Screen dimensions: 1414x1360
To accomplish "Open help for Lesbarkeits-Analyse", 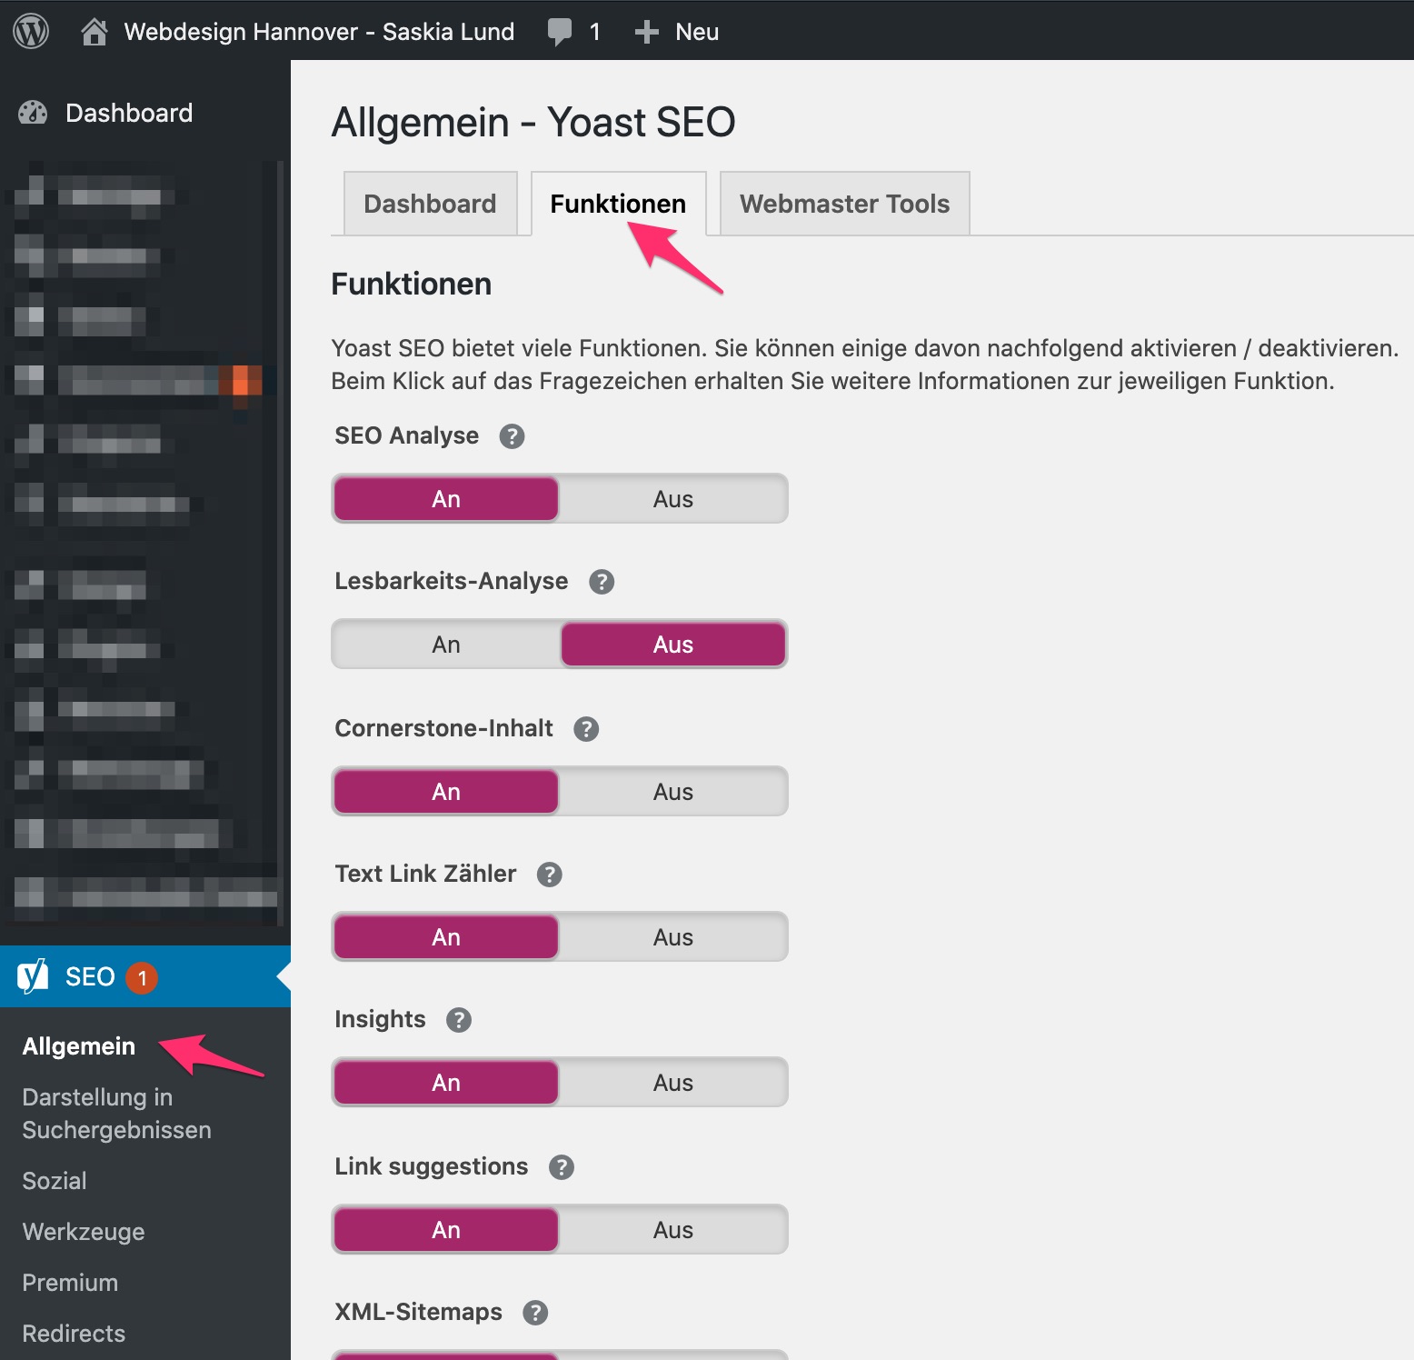I will (602, 582).
